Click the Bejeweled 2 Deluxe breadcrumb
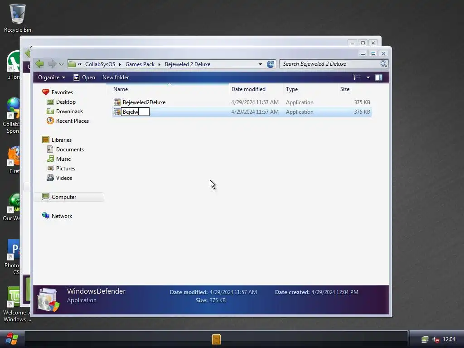This screenshot has height=348, width=464. (188, 64)
